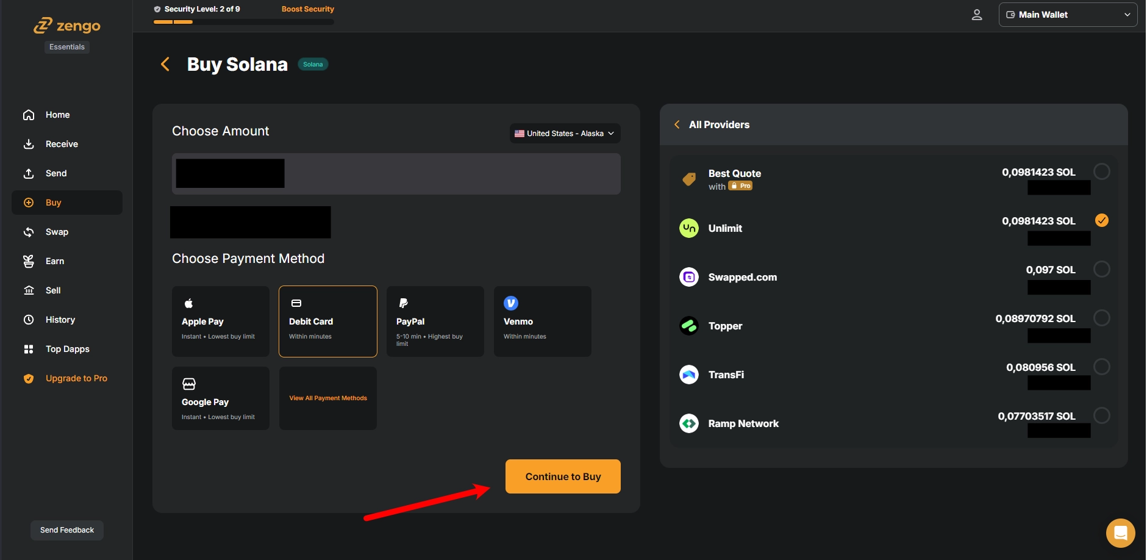Click the Zengo logo
Screen dimensions: 1147x560
coord(67,26)
